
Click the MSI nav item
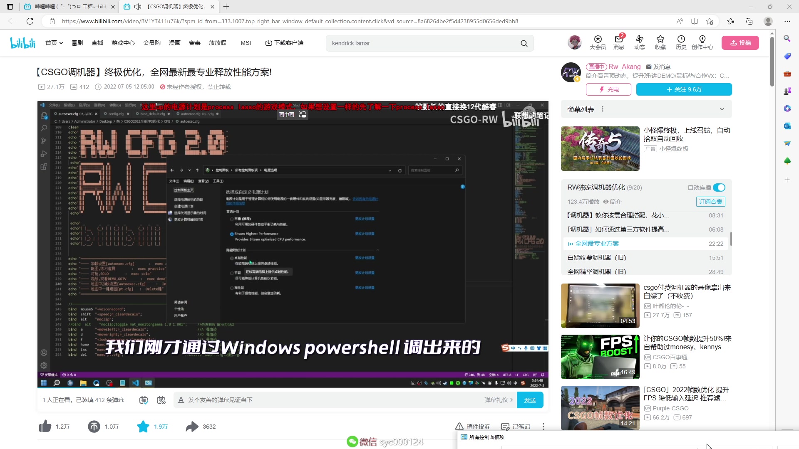[x=246, y=43]
